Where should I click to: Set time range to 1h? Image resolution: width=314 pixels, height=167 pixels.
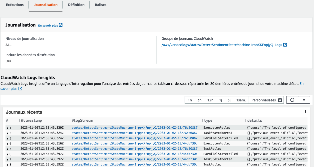[190, 100]
